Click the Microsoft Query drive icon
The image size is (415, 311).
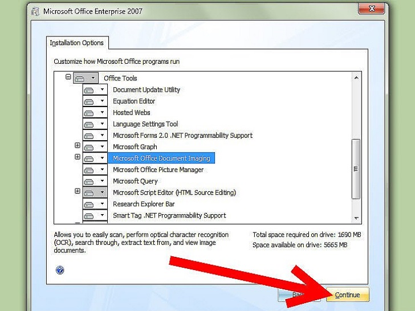89,181
